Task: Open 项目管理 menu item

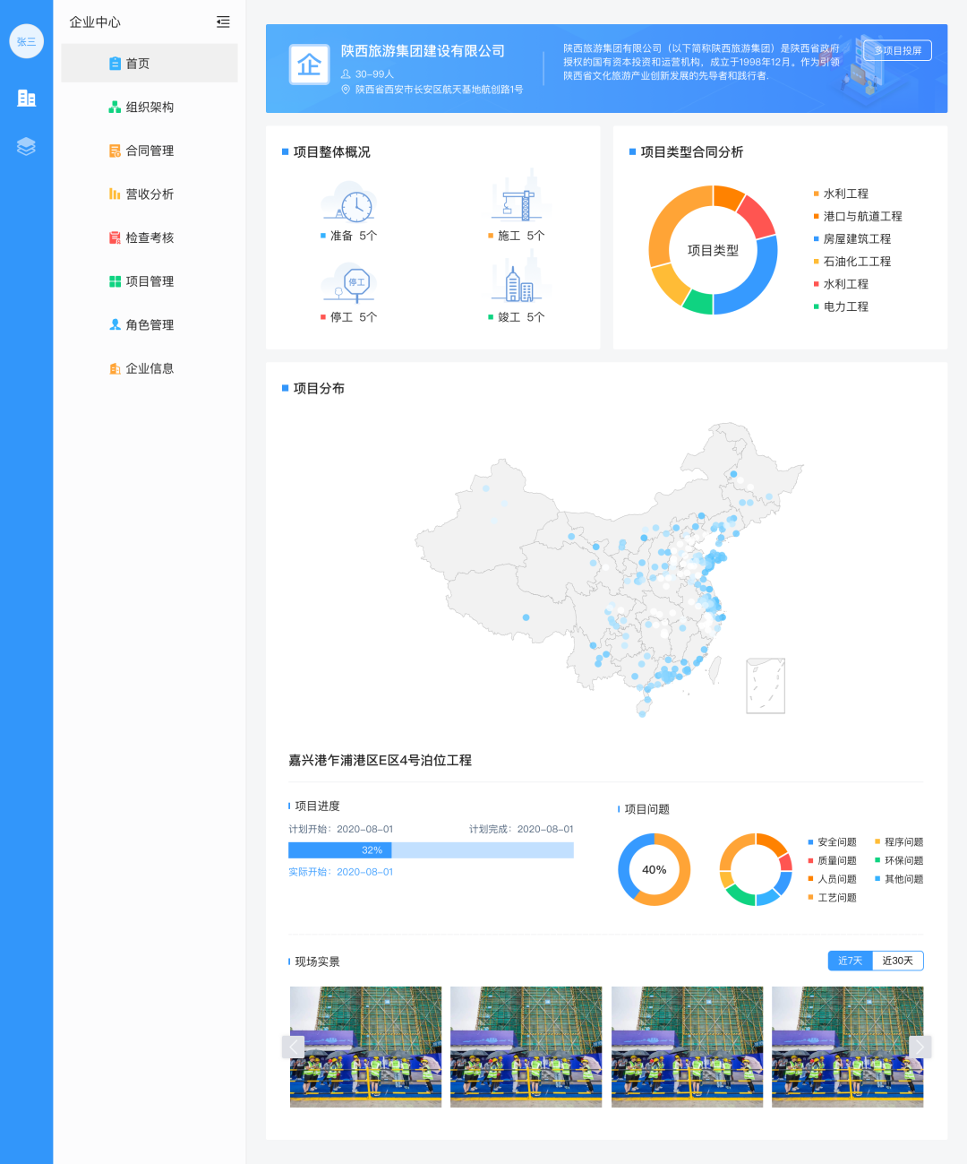Action: (150, 281)
